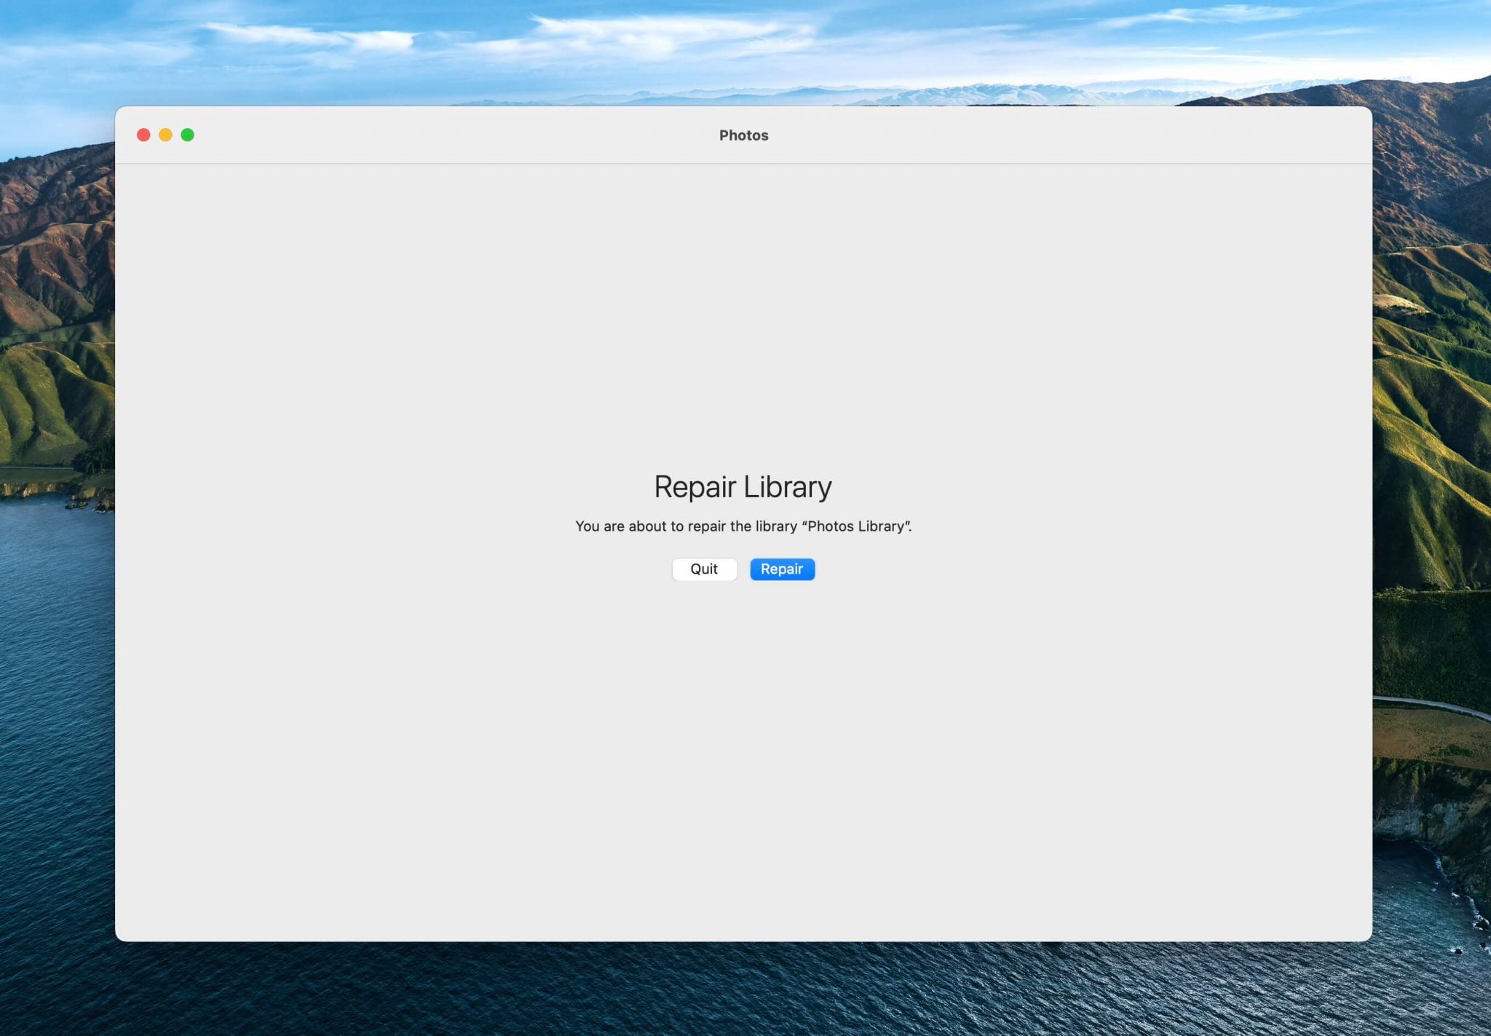Image resolution: width=1491 pixels, height=1036 pixels.
Task: Click the quoted "Photos Library" name in the message
Action: (x=857, y=526)
